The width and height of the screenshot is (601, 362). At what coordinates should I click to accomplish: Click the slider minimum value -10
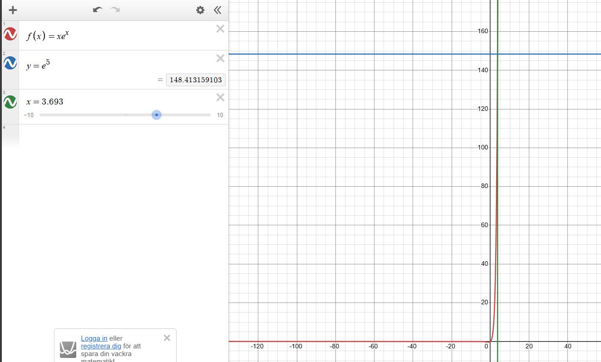[29, 115]
